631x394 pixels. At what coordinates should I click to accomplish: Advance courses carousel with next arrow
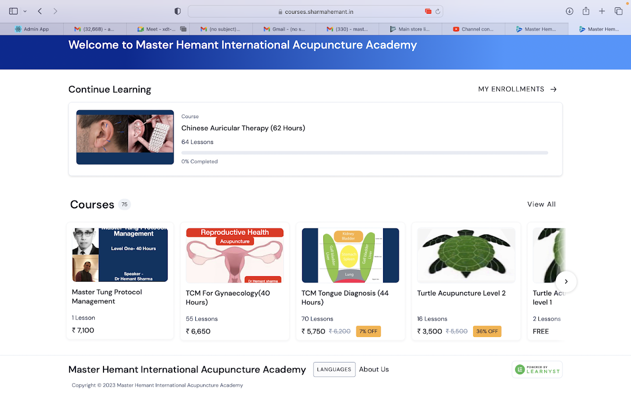point(566,281)
